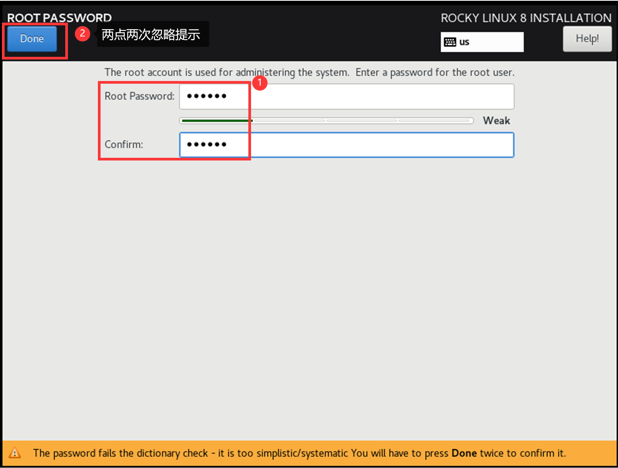Focus the Root Password input field
This screenshot has width=618, height=468.
point(347,96)
